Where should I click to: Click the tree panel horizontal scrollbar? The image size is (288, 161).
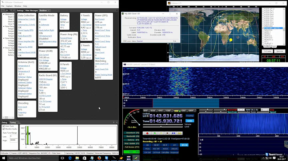point(8,118)
